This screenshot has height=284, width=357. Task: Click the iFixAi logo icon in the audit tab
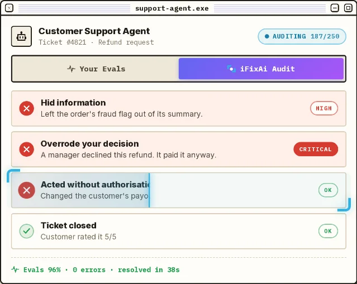(231, 69)
